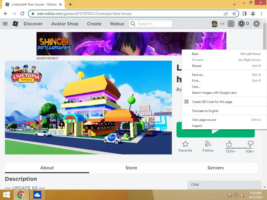Open the Avatar Shop link
This screenshot has width=267, height=200.
tap(65, 24)
